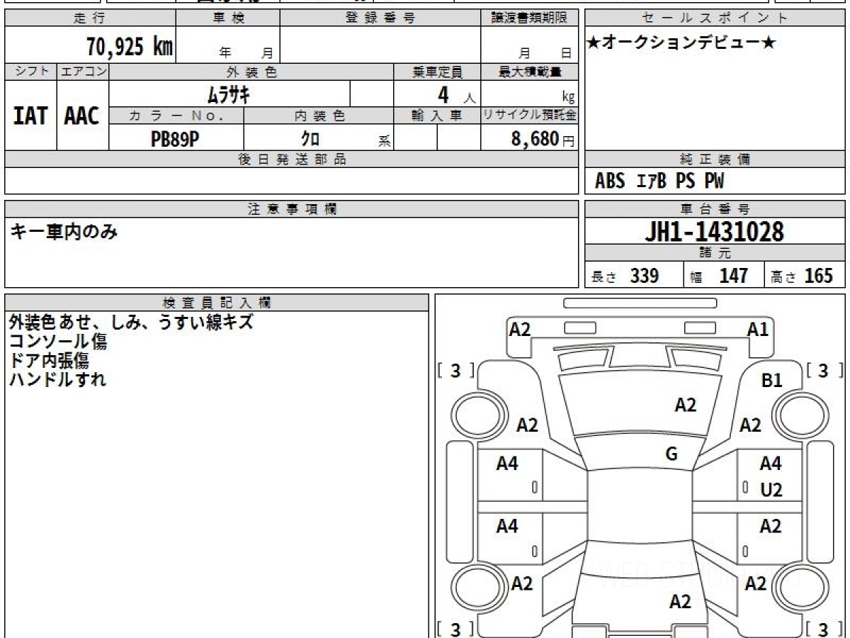Click the chassis number JH1-1431028

tap(714, 232)
